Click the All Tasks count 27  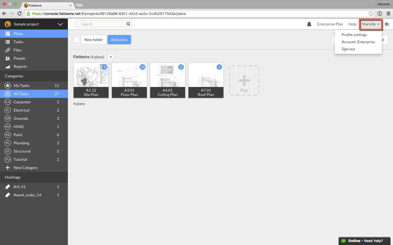(57, 94)
